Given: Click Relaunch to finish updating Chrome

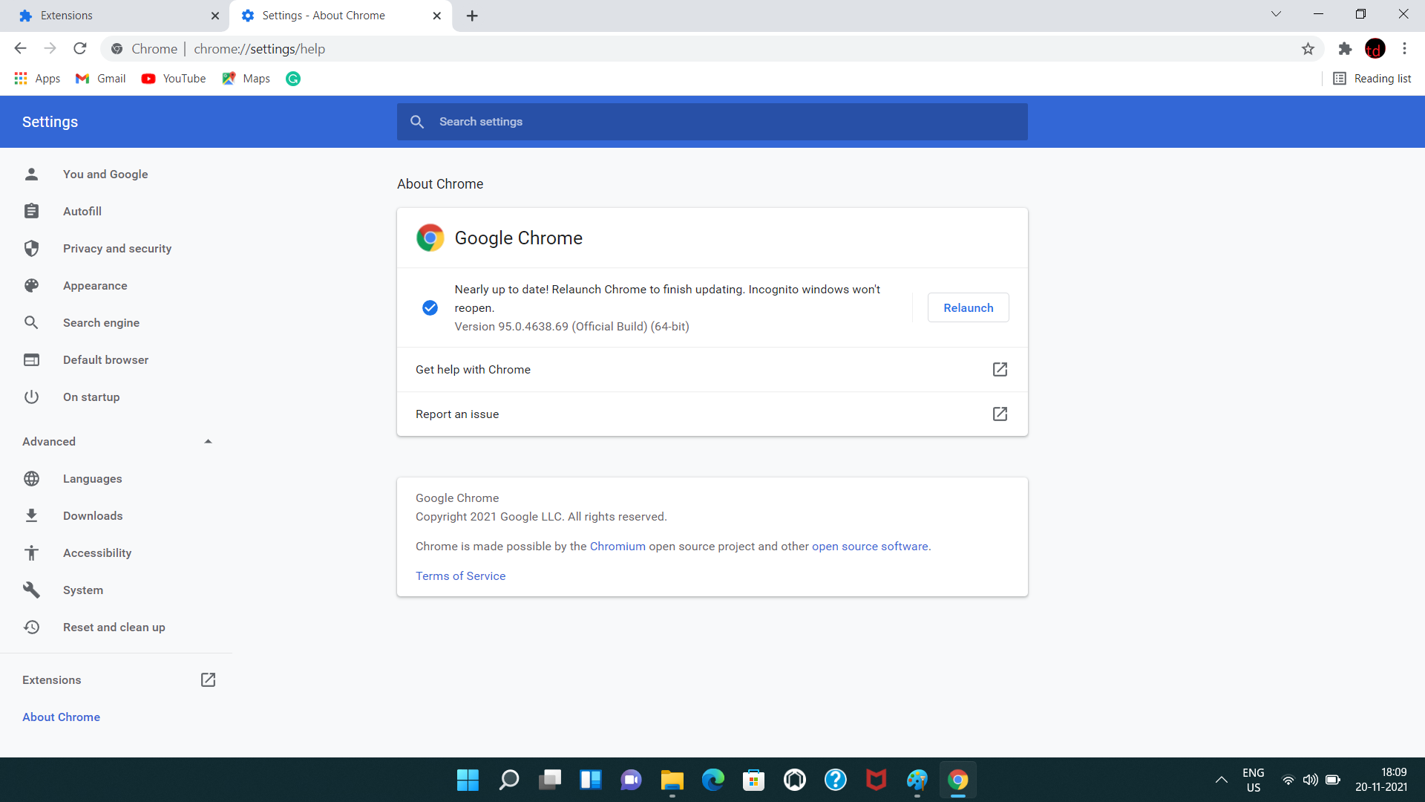Looking at the screenshot, I should click(x=968, y=307).
